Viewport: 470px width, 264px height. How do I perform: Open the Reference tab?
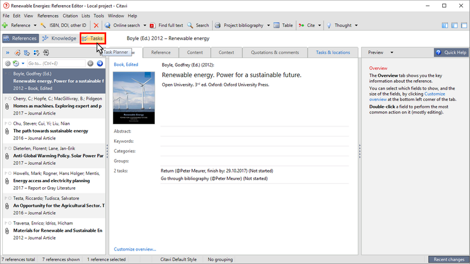point(160,52)
